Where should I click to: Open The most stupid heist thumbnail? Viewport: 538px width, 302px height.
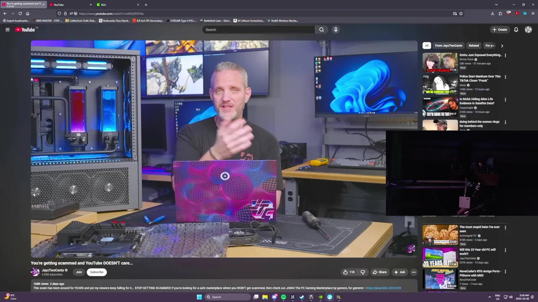click(x=440, y=235)
